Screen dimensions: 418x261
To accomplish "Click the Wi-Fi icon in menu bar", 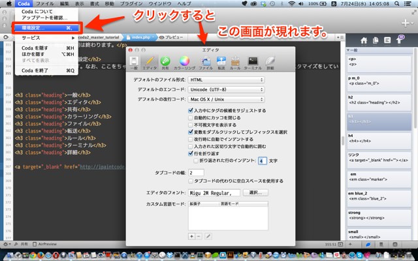I will 292,4.
